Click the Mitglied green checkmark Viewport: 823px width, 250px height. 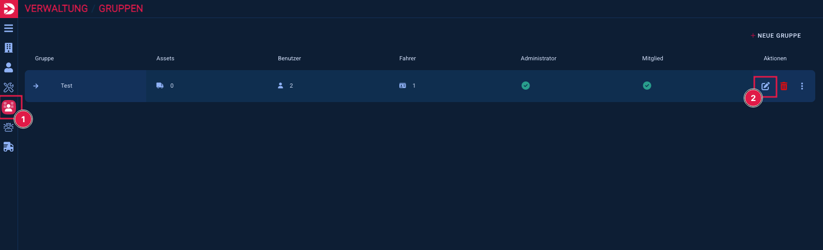647,86
